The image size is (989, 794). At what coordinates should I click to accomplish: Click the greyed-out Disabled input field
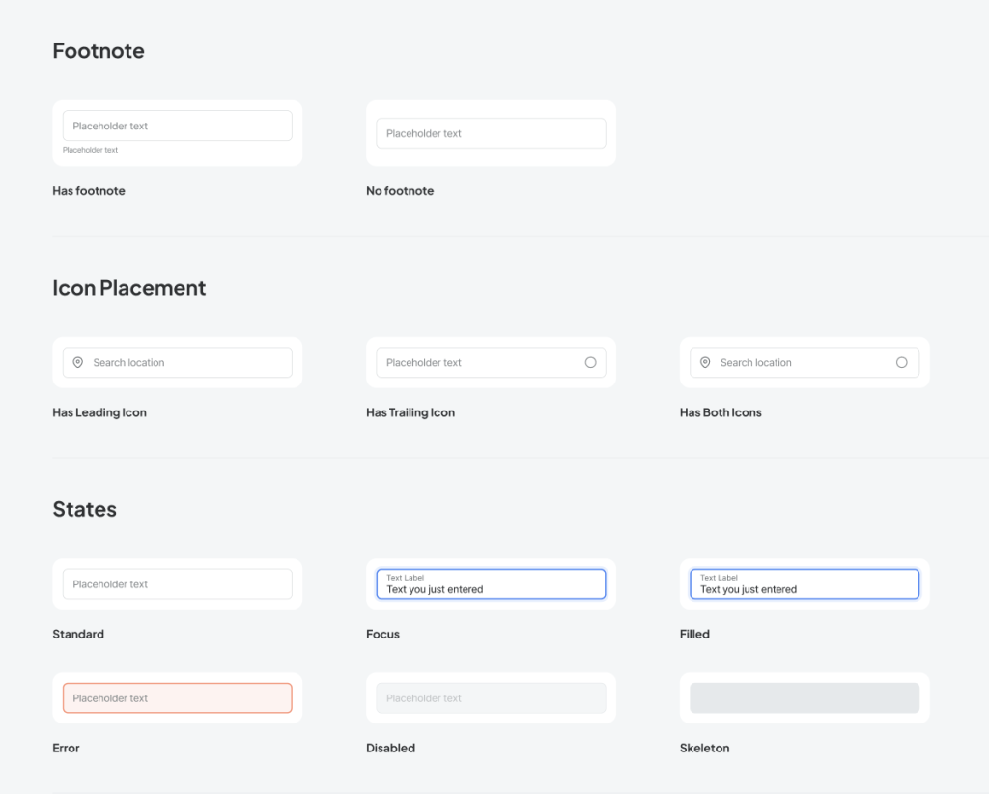491,698
